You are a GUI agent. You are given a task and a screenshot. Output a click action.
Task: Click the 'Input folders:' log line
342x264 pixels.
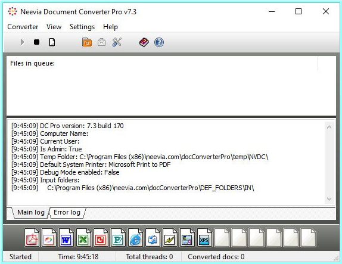point(45,180)
